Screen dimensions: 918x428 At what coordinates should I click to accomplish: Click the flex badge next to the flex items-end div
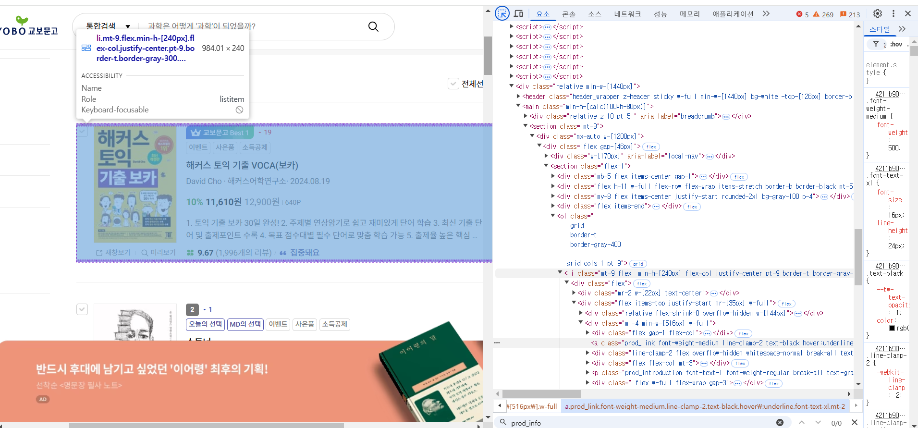tap(692, 207)
